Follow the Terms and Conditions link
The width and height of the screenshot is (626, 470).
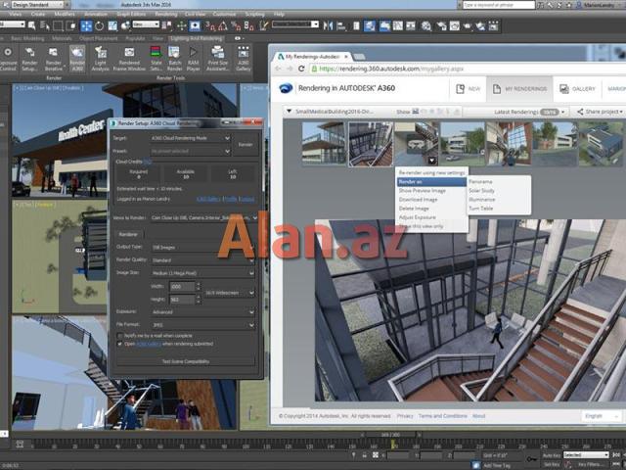coord(442,416)
